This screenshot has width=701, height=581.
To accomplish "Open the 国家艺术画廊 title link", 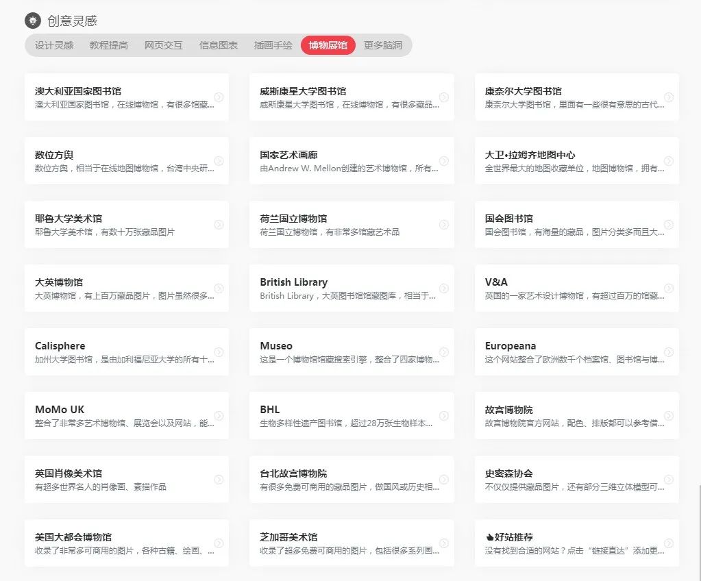I will pos(288,155).
